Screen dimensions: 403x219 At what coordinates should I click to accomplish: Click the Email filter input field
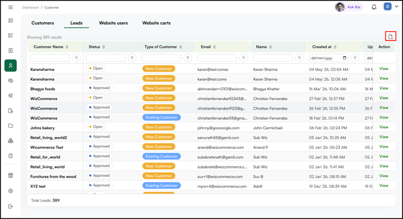click(x=217, y=58)
